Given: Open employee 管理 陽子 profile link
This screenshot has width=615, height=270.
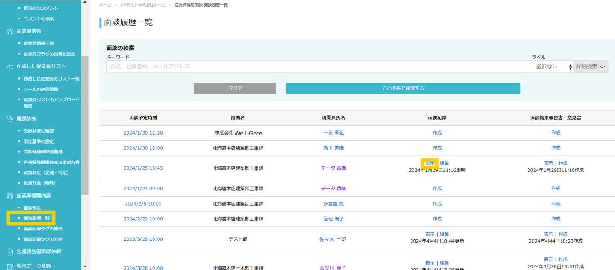Looking at the screenshot, I should 334,219.
